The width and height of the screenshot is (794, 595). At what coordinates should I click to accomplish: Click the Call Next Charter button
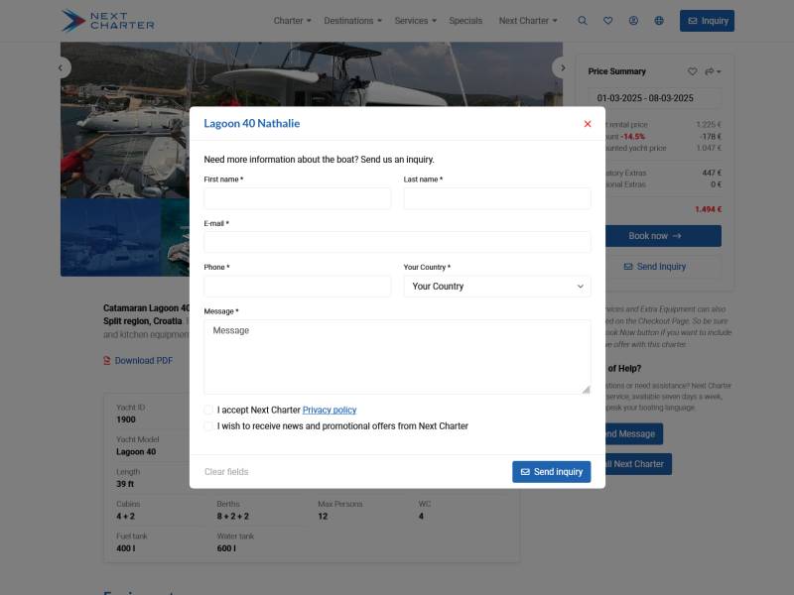638,464
